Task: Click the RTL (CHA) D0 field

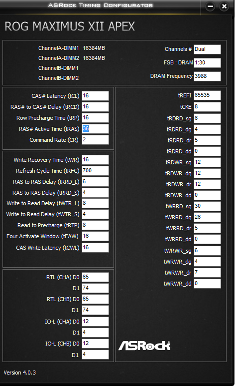Action: point(95,277)
